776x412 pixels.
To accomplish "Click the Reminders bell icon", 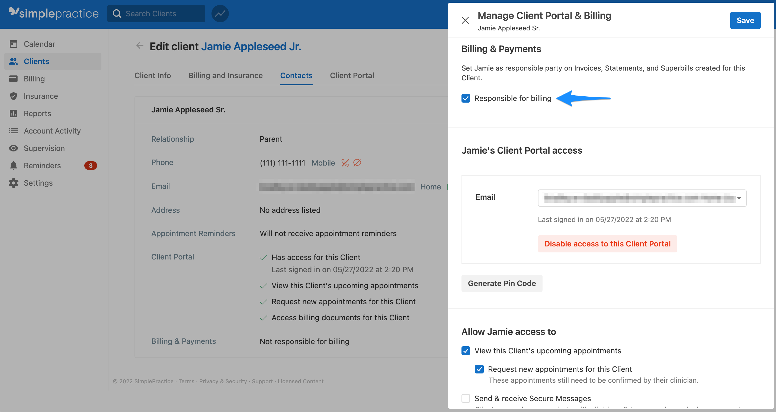I will coord(13,166).
